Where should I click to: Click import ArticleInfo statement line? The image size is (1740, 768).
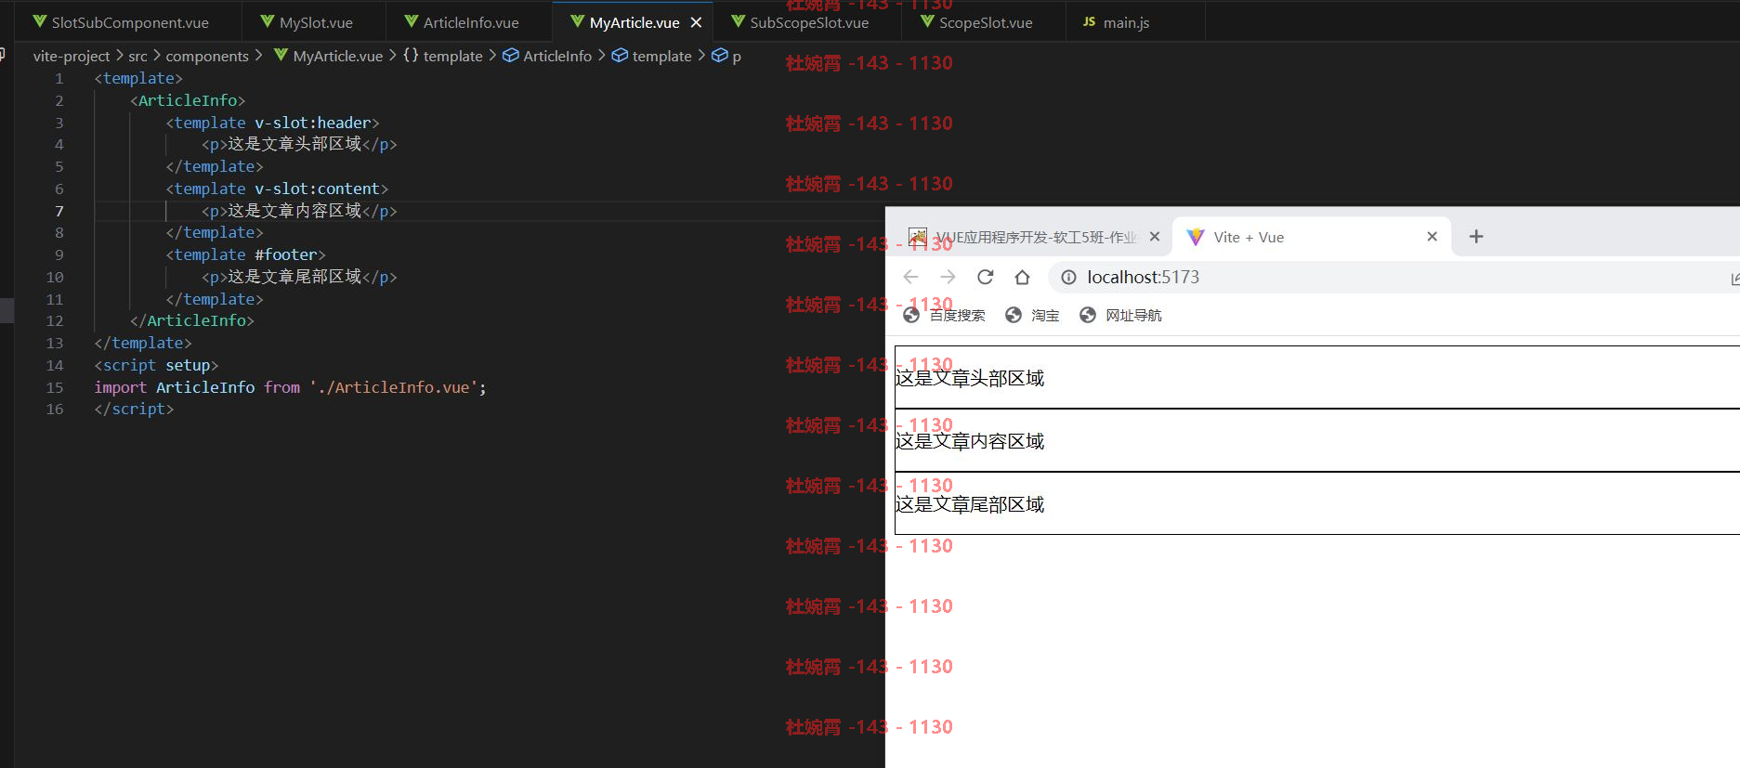click(x=290, y=387)
